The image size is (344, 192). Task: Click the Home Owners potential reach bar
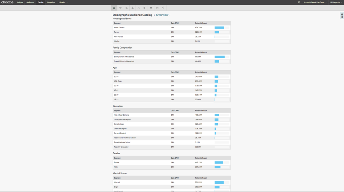[x=222, y=28]
